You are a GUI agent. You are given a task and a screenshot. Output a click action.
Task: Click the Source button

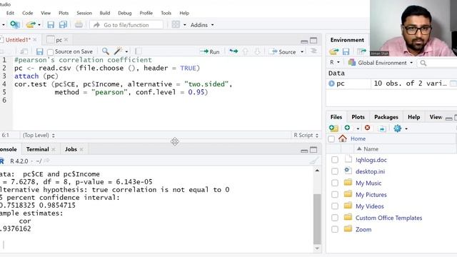pyautogui.click(x=283, y=51)
